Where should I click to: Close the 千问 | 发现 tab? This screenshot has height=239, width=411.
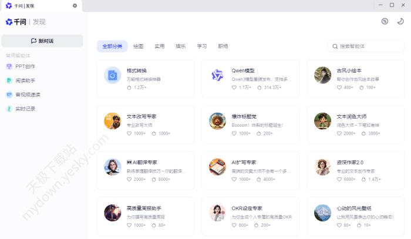(x=75, y=5)
